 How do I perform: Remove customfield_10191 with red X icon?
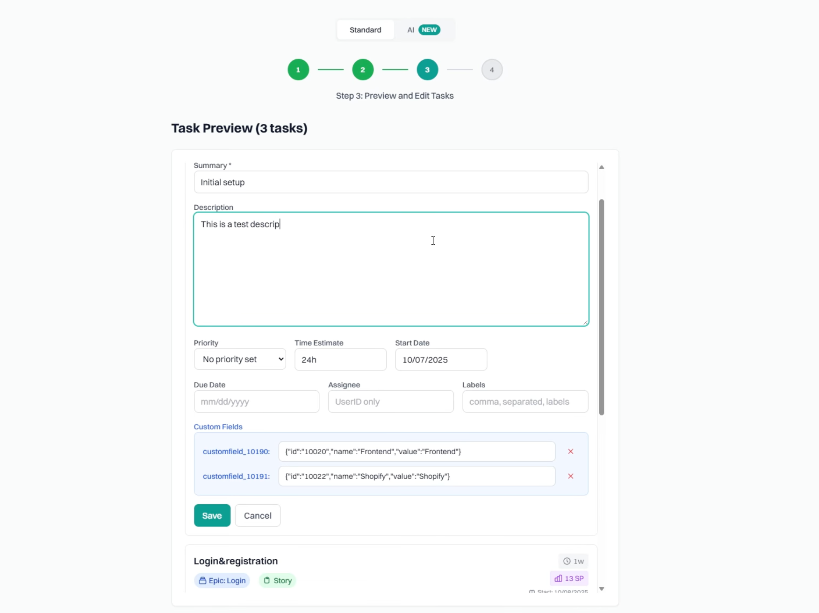click(x=570, y=476)
